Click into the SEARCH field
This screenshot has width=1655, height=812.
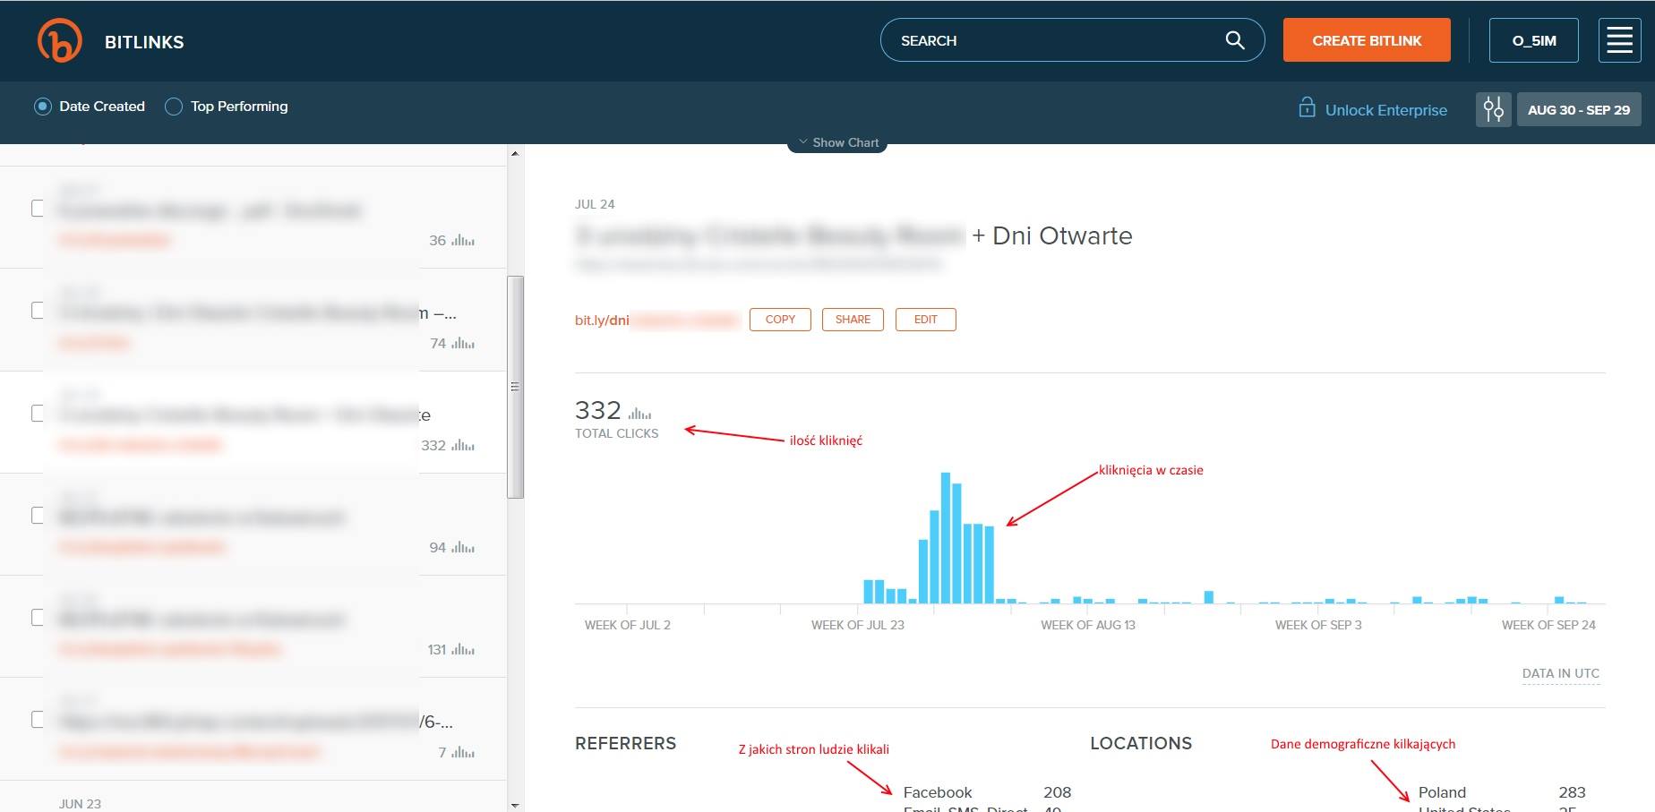(1072, 40)
